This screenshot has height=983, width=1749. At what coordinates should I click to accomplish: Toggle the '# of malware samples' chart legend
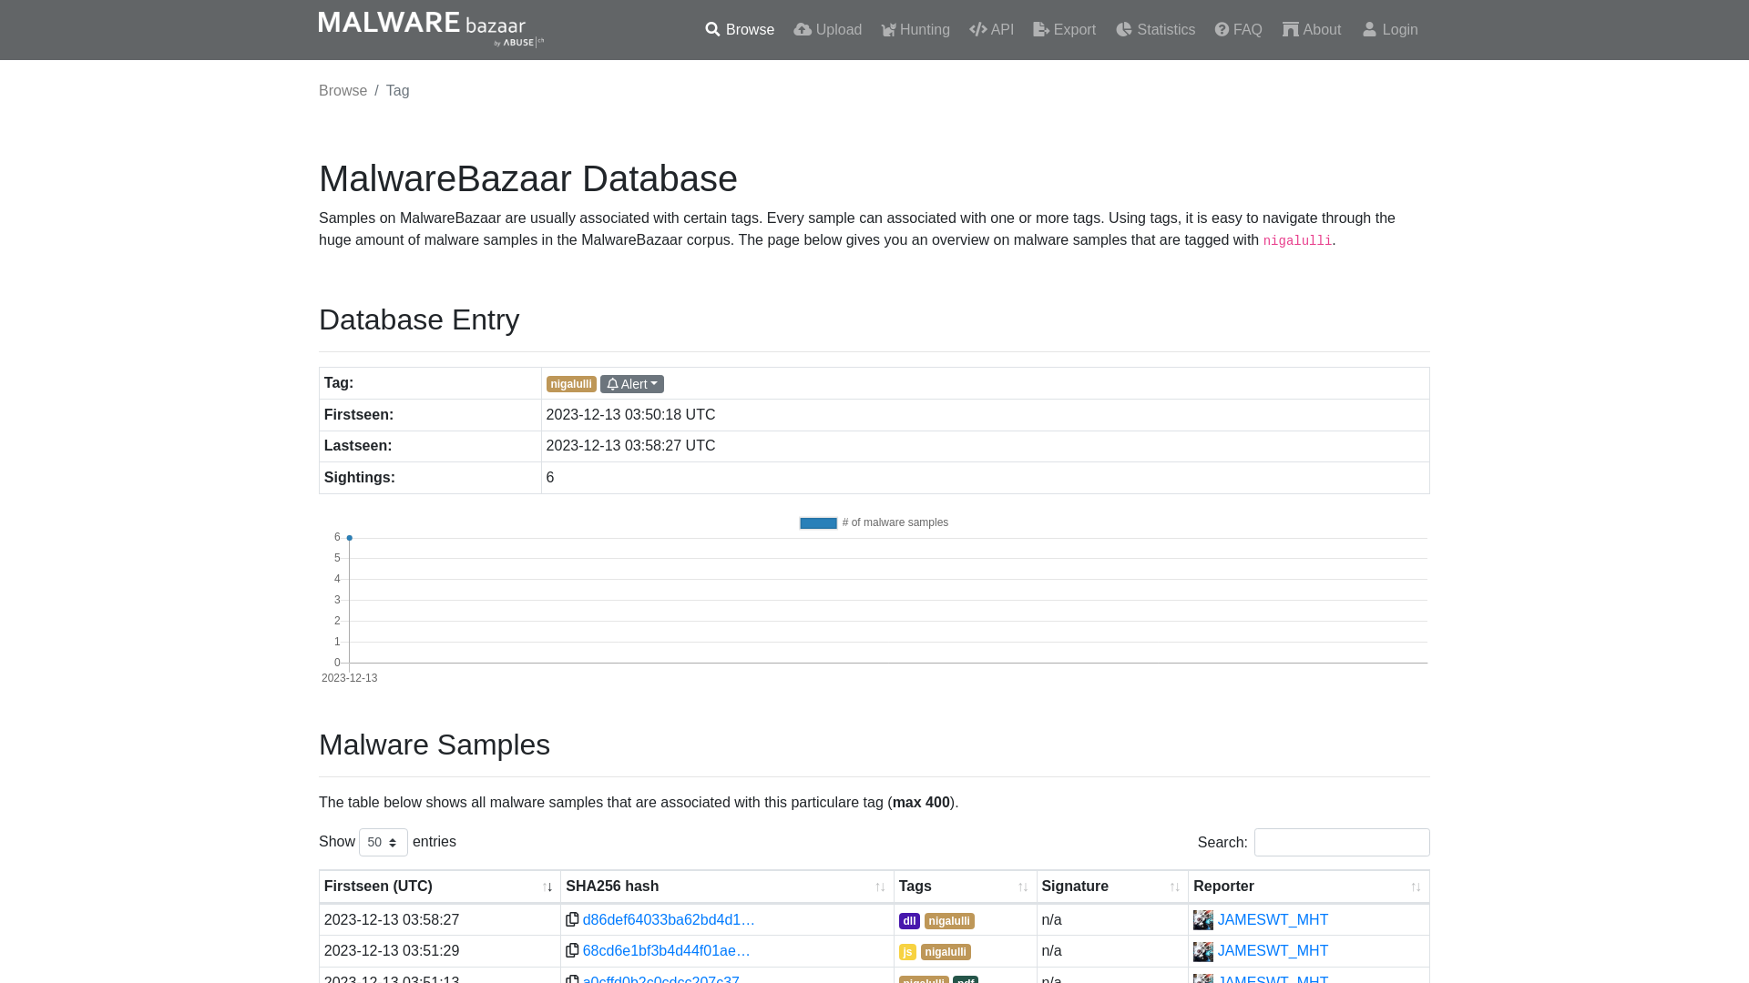coord(874,522)
